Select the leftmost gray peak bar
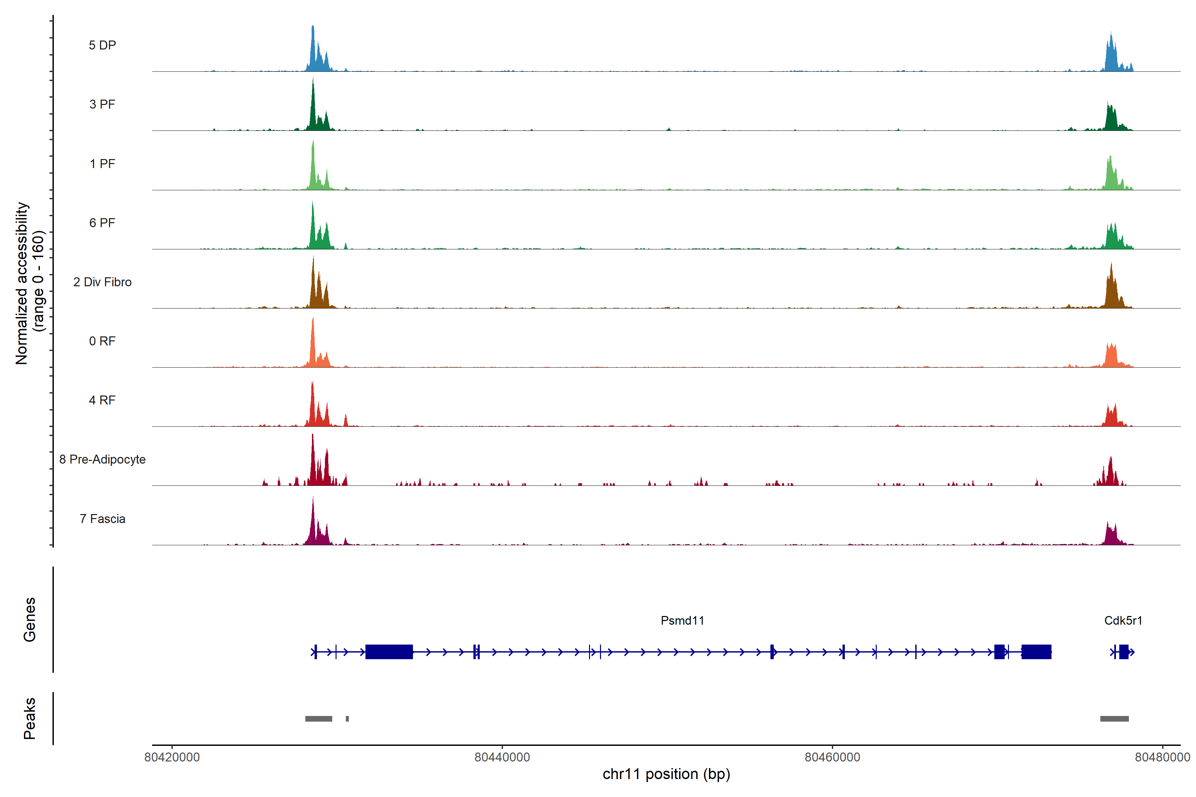1196x797 pixels. [318, 719]
